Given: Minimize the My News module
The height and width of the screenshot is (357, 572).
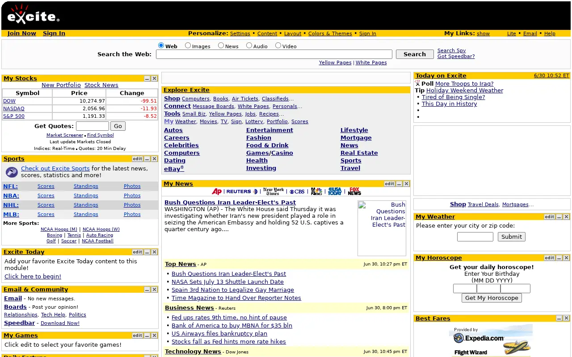Looking at the screenshot, I should 399,184.
